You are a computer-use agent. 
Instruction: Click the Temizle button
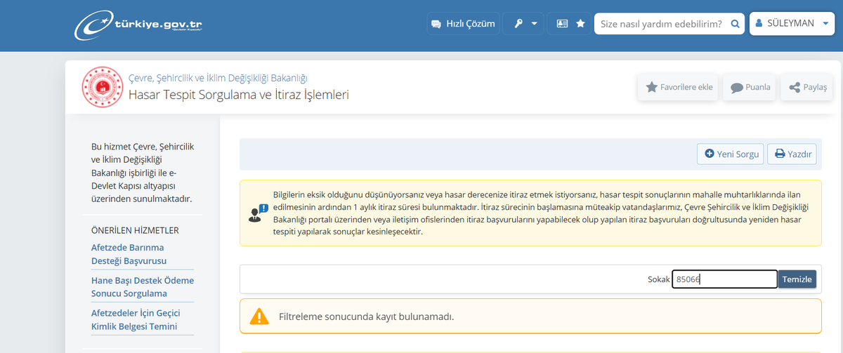[x=797, y=279]
